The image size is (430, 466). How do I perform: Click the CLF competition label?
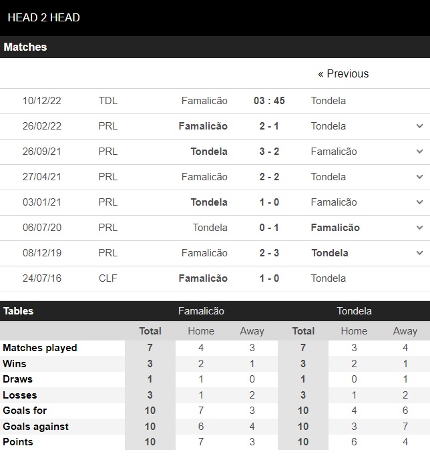click(108, 278)
